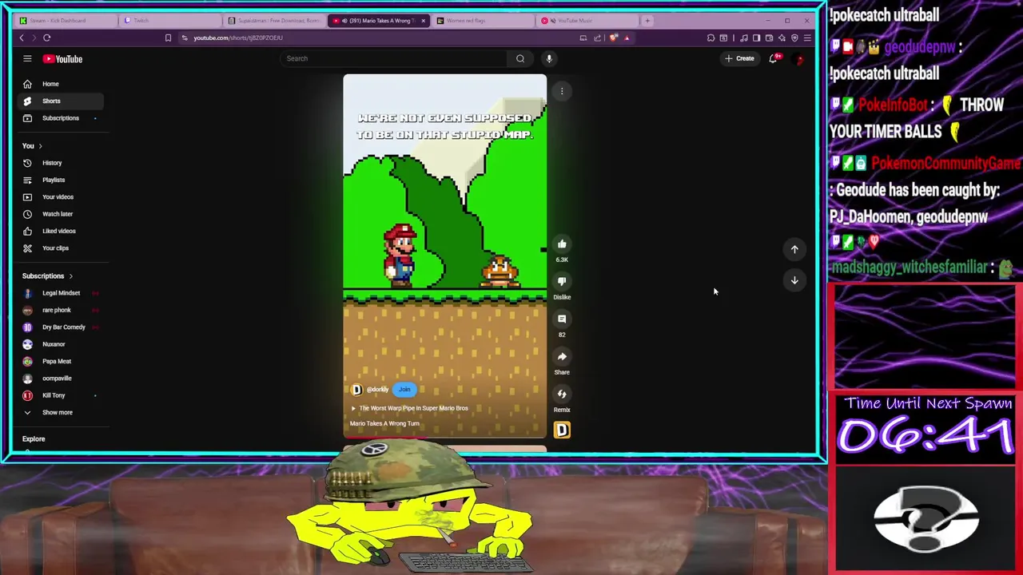Open the comments on the short
The width and height of the screenshot is (1023, 575).
[x=562, y=319]
